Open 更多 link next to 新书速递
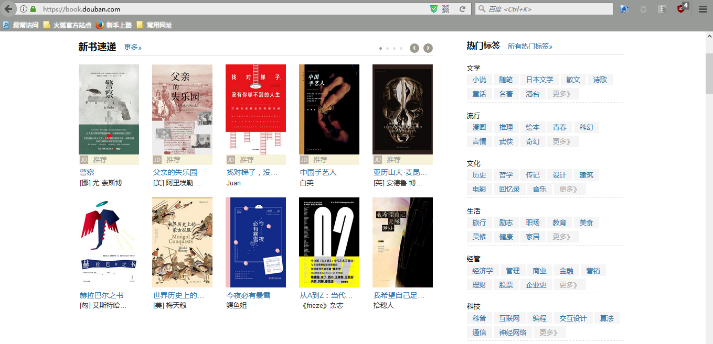713x344 pixels. (x=133, y=47)
